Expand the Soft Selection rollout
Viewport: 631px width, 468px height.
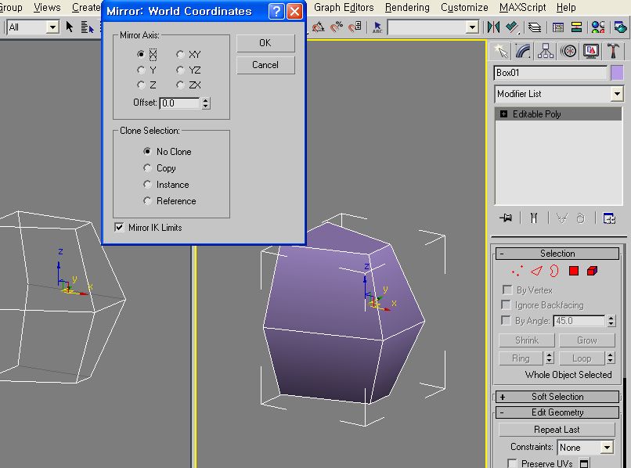[557, 397]
